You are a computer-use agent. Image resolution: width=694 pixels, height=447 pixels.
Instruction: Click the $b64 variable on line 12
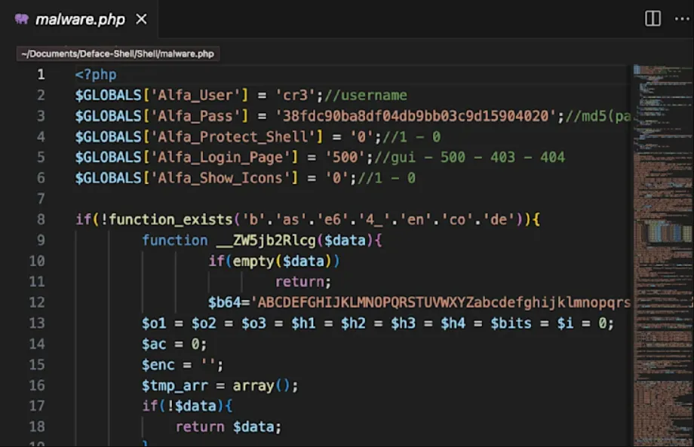pos(224,302)
